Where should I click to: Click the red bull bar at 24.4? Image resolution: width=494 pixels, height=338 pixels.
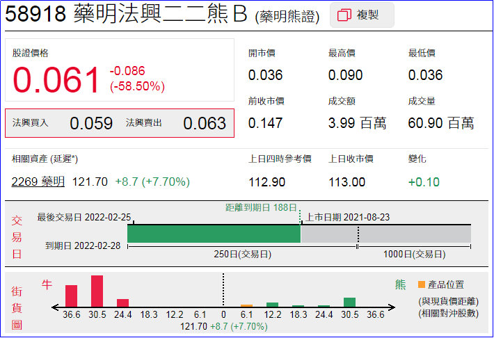[123, 303]
